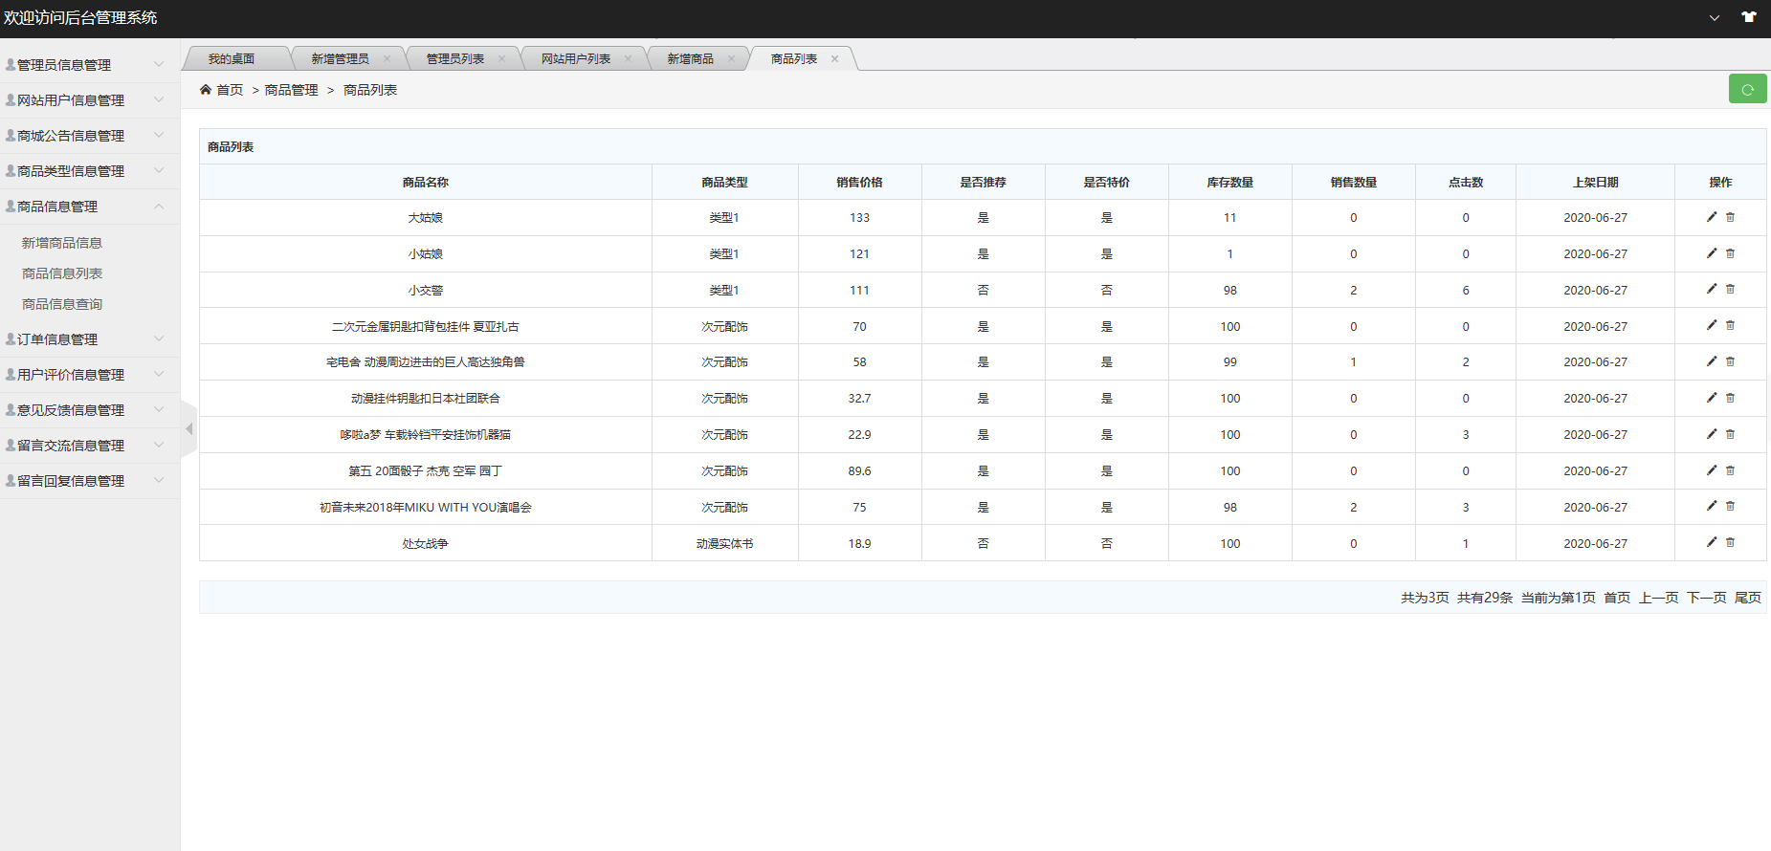1771x851 pixels.
Task: Delete the 动漫挂件钥匙扣 product row
Action: [1730, 398]
